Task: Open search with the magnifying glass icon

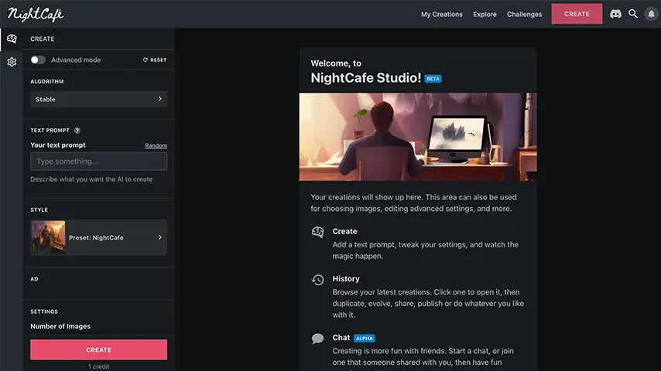Action: click(x=633, y=14)
